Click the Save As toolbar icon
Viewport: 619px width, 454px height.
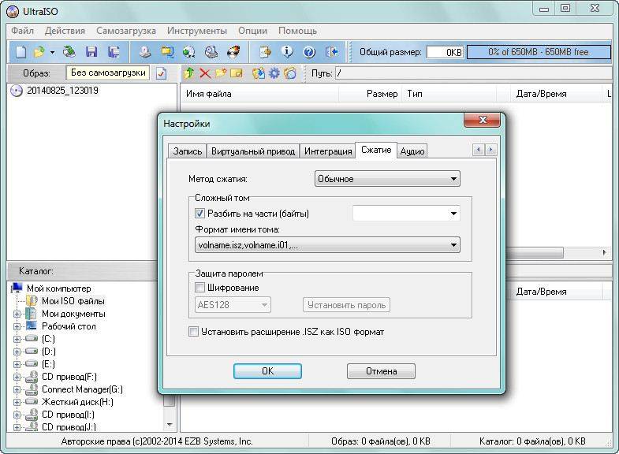click(114, 52)
